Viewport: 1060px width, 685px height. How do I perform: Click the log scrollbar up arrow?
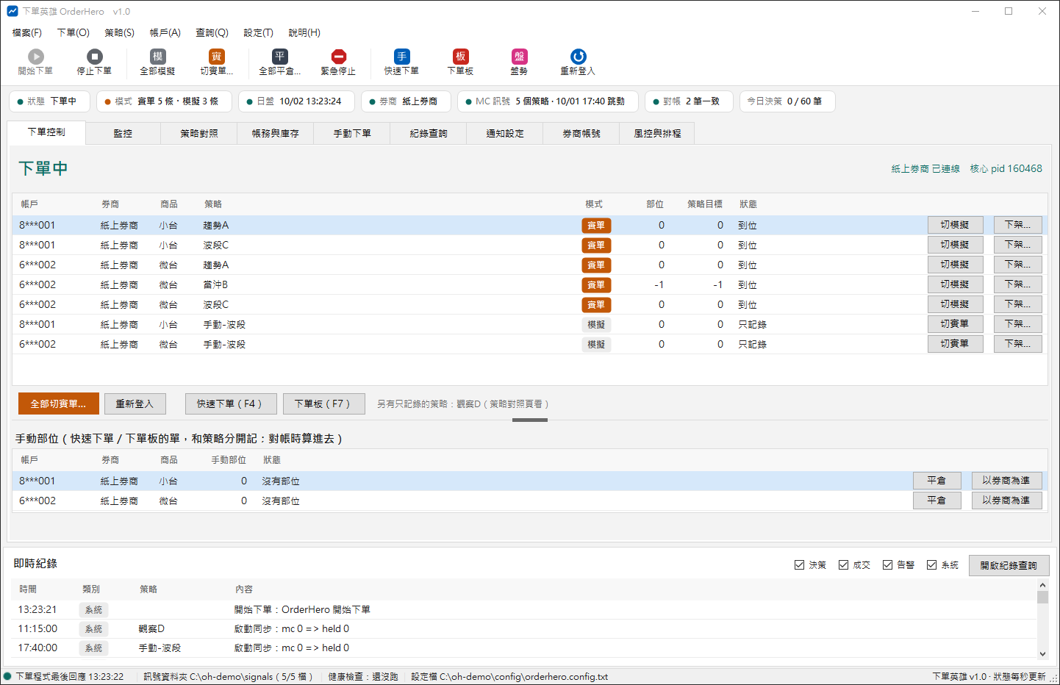(x=1042, y=585)
